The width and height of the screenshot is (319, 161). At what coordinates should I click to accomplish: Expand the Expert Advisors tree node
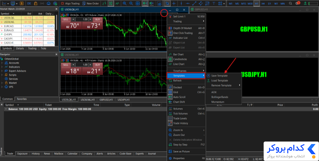(17, 71)
